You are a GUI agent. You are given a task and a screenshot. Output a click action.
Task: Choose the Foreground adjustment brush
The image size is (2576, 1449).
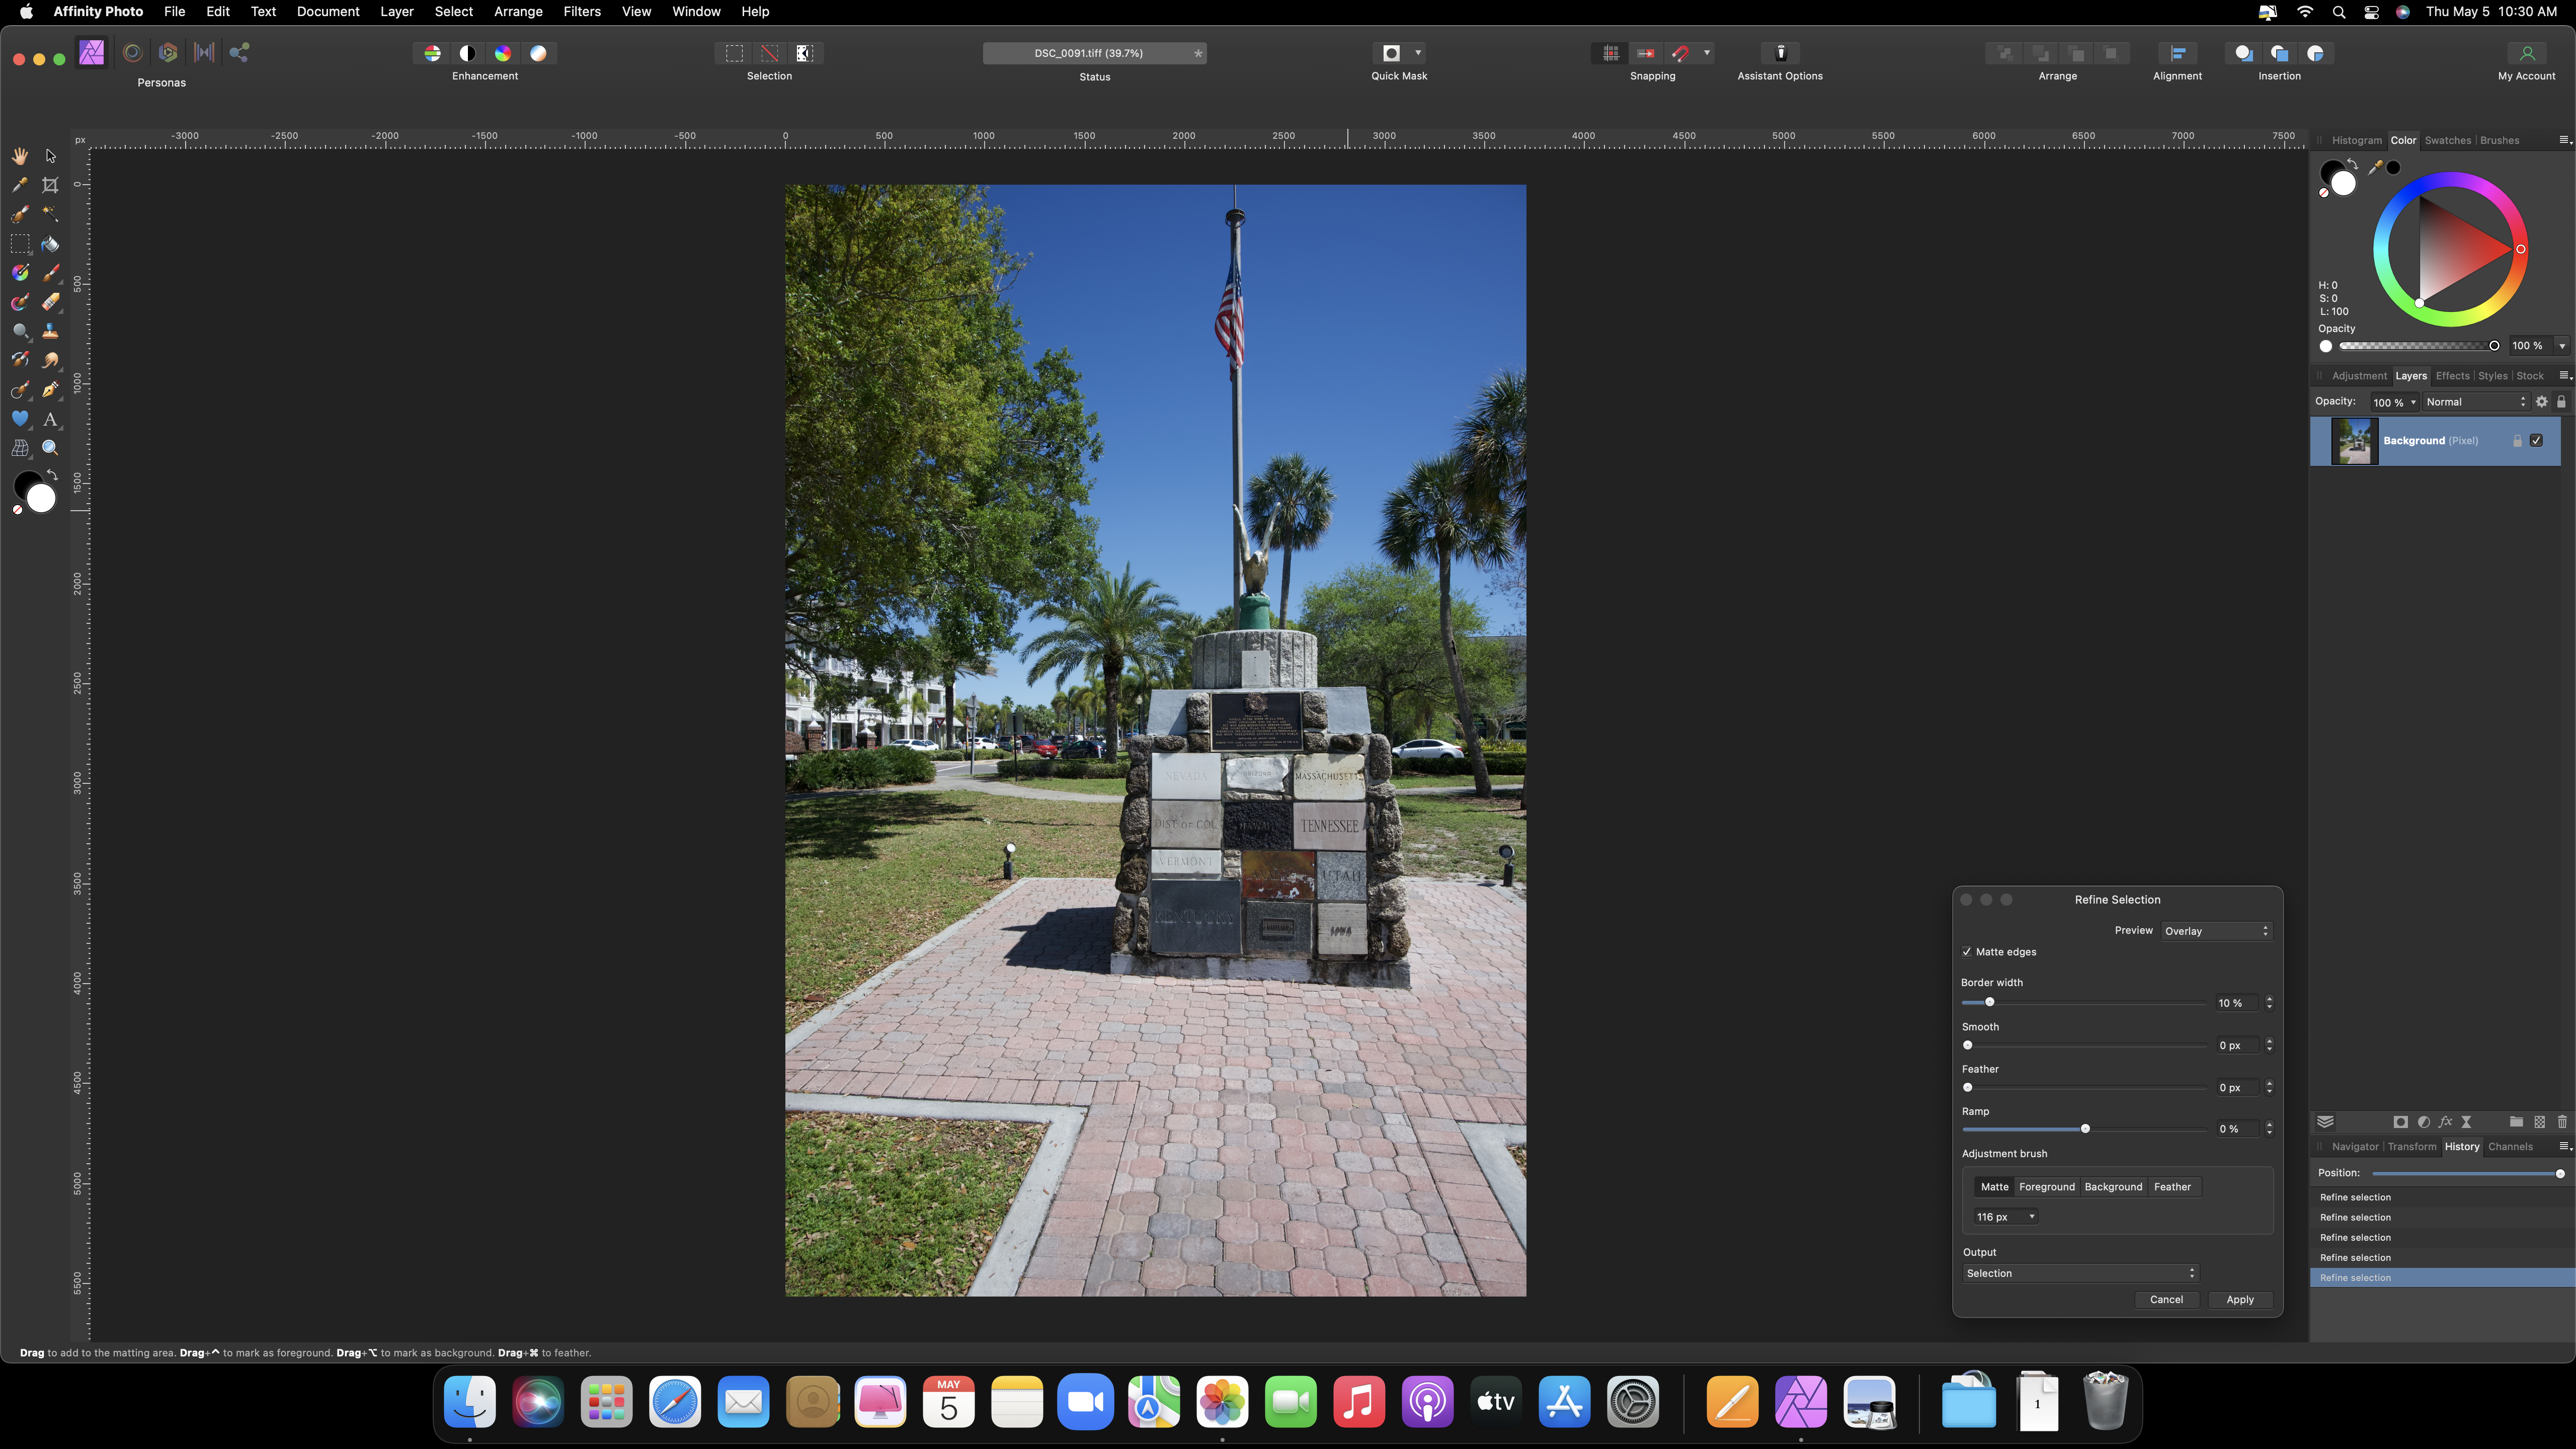(x=2047, y=1187)
